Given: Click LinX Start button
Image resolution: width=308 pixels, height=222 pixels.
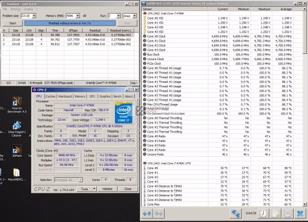Looking at the screenshot, I should (12, 23).
